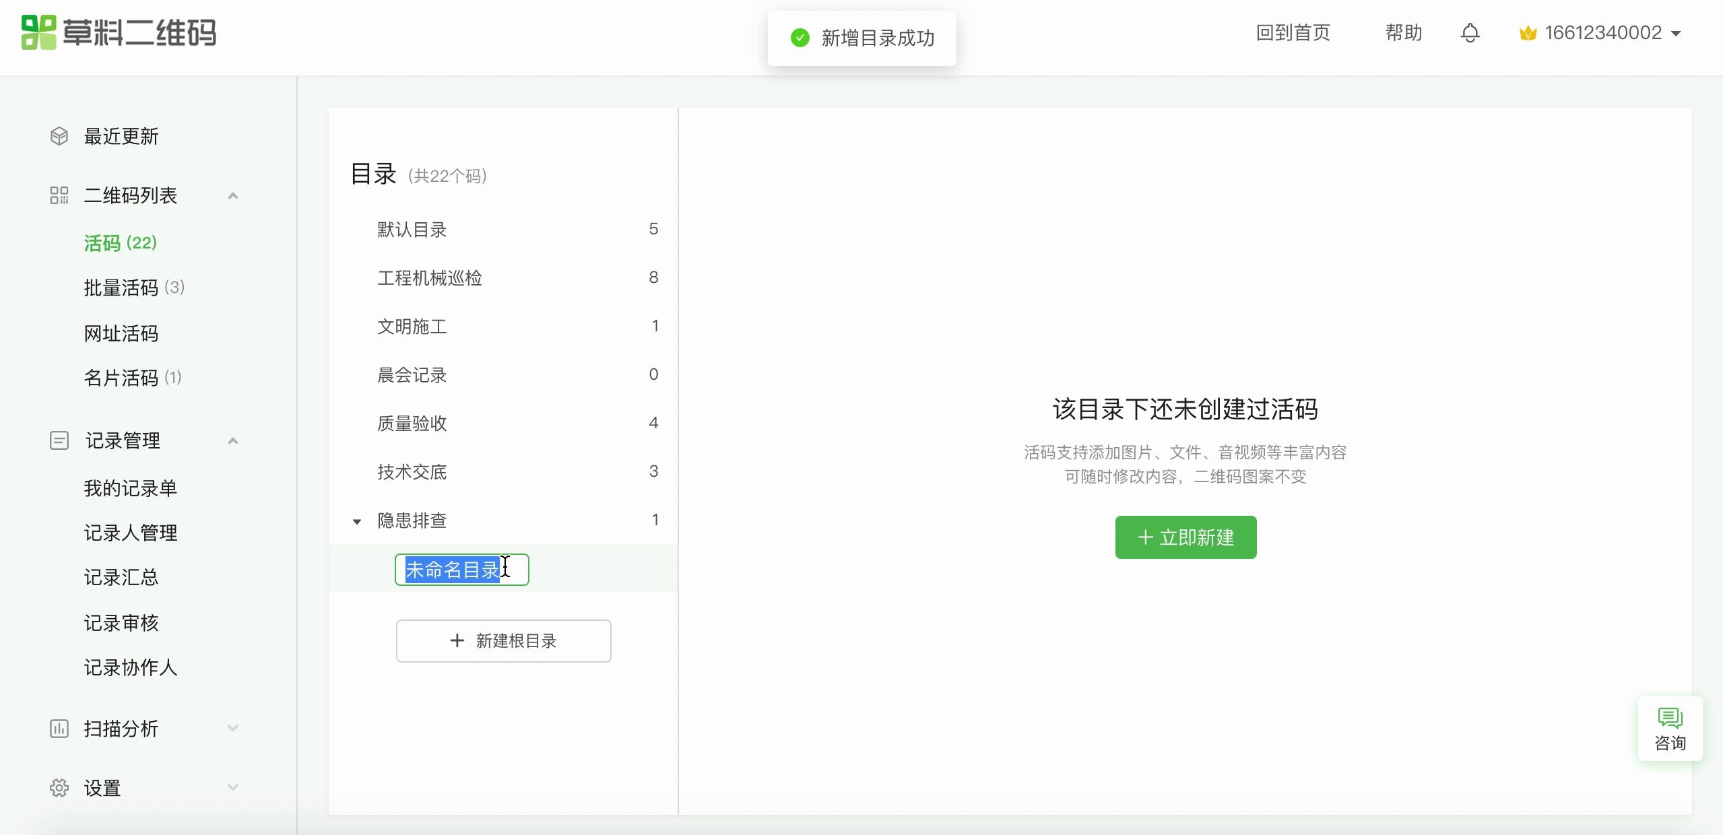Screen dimensions: 1723x835
Task: Click 该目录下还未创建过活码 heading
Action: 1185,409
